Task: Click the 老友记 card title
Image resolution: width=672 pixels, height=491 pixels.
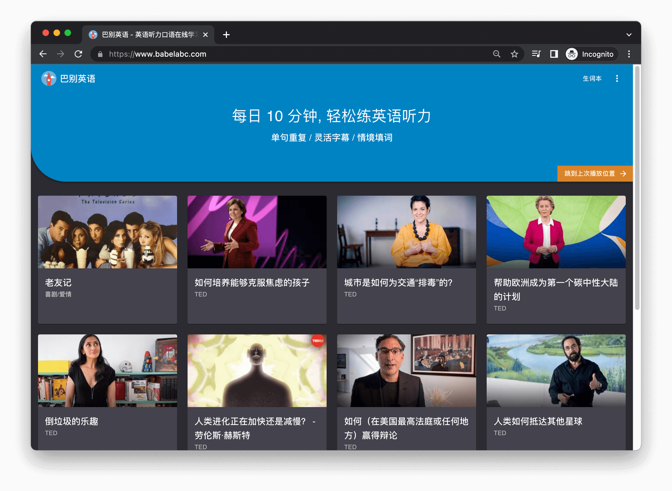Action: coord(58,282)
